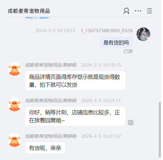163x160 pixels.
Task: Click the add contact person icon
Action: click(x=126, y=11)
